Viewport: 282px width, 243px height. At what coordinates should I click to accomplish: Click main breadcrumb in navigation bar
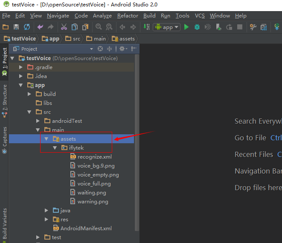[96, 39]
